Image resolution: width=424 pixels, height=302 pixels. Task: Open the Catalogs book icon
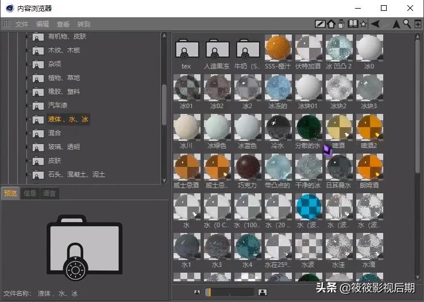[353, 24]
